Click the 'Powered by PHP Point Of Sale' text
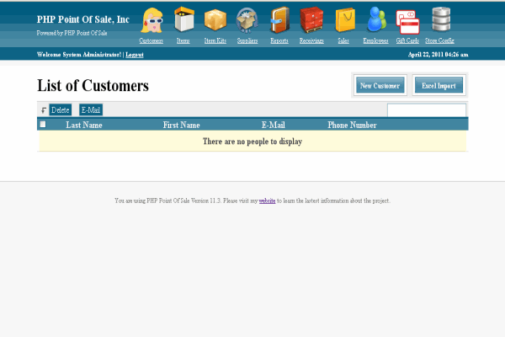Image resolution: width=505 pixels, height=337 pixels. click(72, 33)
